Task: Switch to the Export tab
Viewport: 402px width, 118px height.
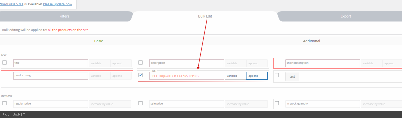Action: tap(345, 16)
